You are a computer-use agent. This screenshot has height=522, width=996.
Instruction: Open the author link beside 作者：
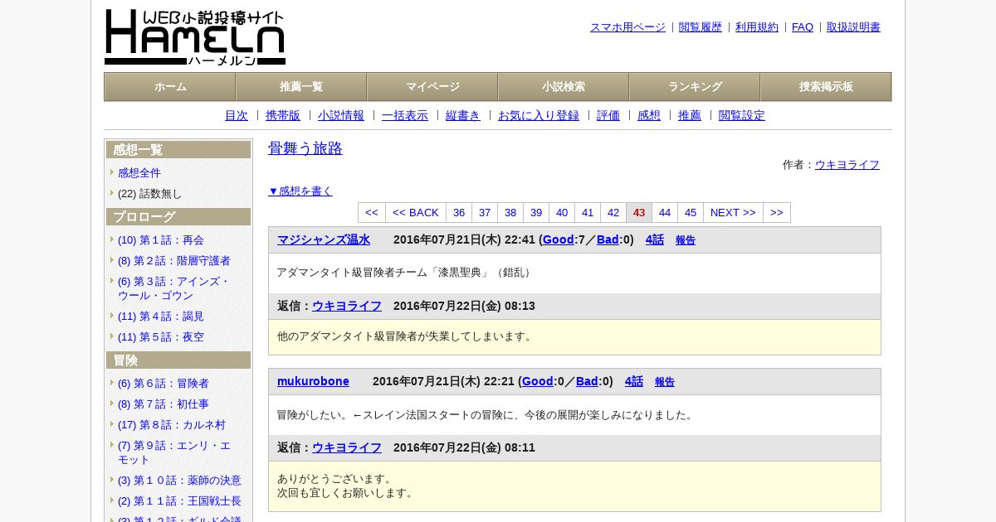pyautogui.click(x=847, y=164)
